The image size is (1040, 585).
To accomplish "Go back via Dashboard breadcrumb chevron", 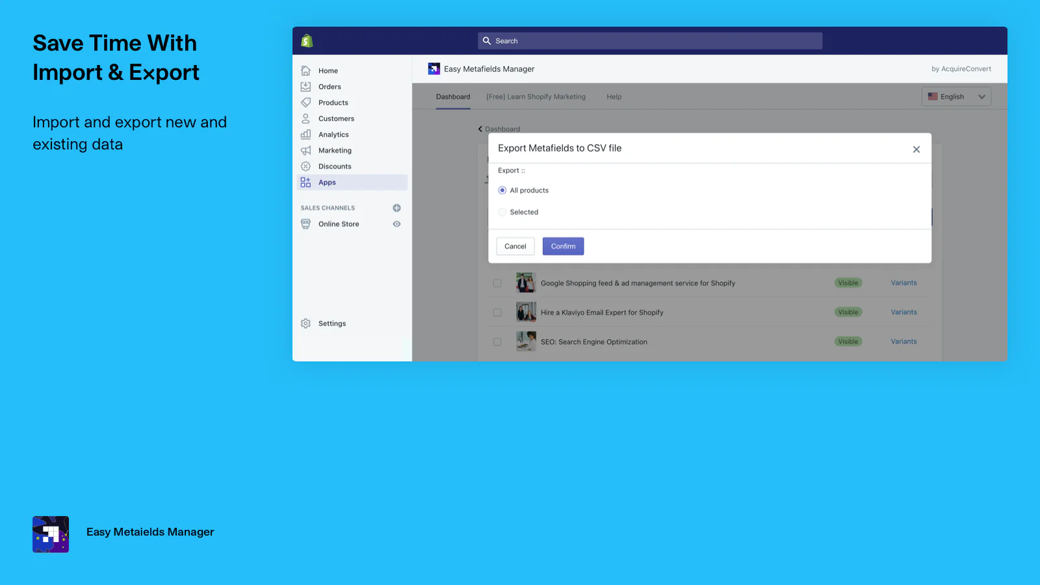I will (480, 129).
